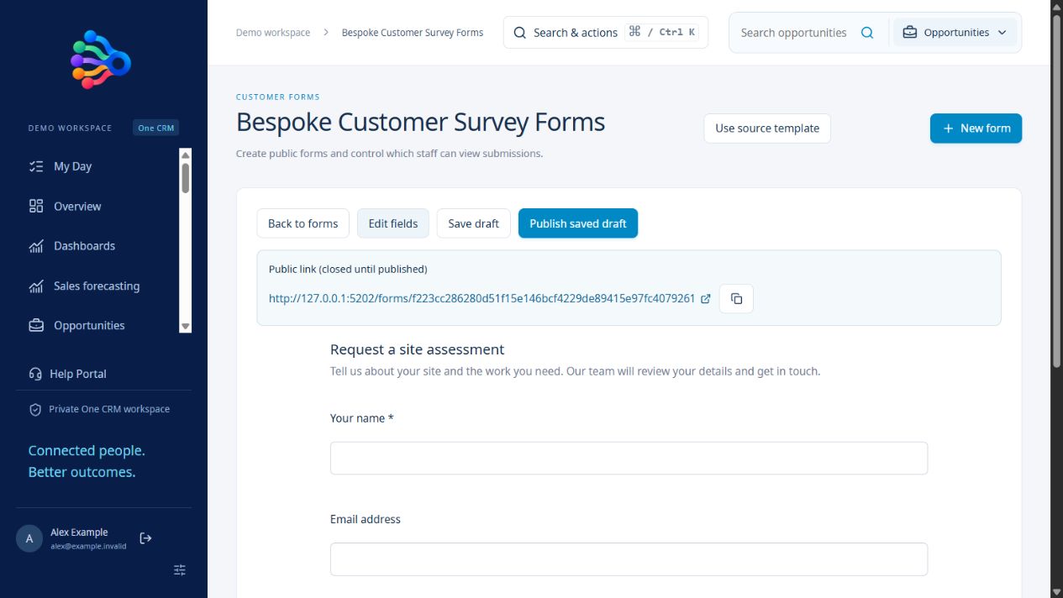1063x598 pixels.
Task: Open the public form URL link
Action: pos(482,298)
